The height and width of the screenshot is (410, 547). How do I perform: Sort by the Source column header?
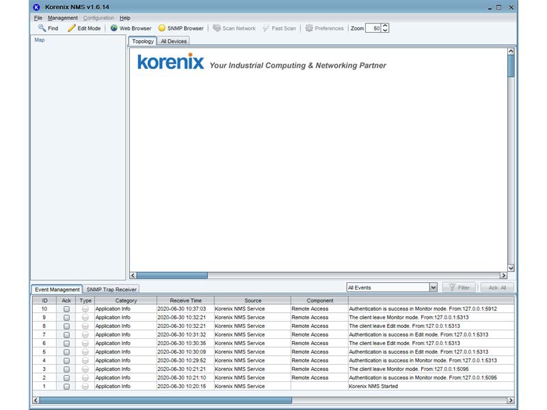click(x=252, y=300)
